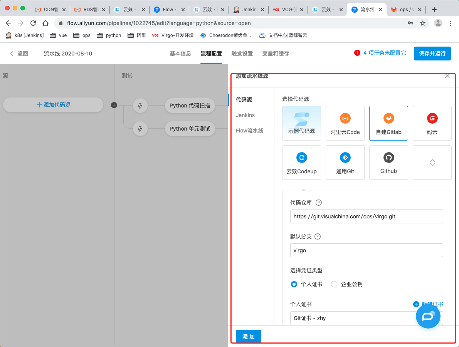
Task: Go back with the browser back arrow
Action: 8,23
